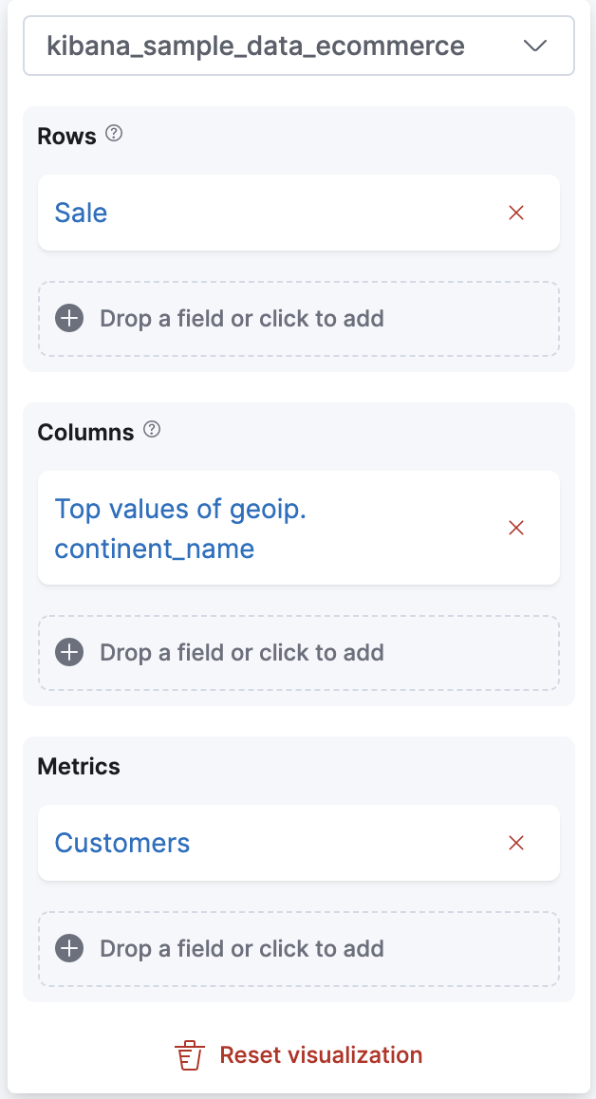Image resolution: width=596 pixels, height=1099 pixels.
Task: Click the plus icon in Metrics section
Action: pos(69,948)
